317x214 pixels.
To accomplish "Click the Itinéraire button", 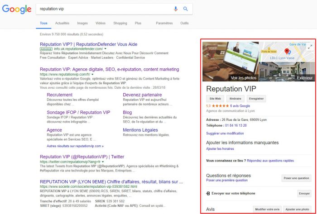I will pos(235,99).
